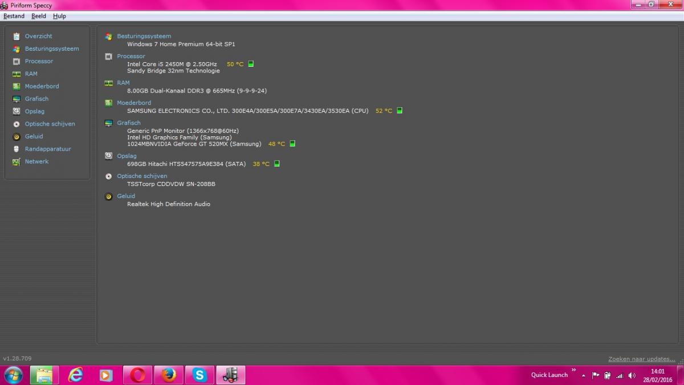Click the memory icon beside RAM heading
Image resolution: width=684 pixels, height=385 pixels.
pos(109,83)
